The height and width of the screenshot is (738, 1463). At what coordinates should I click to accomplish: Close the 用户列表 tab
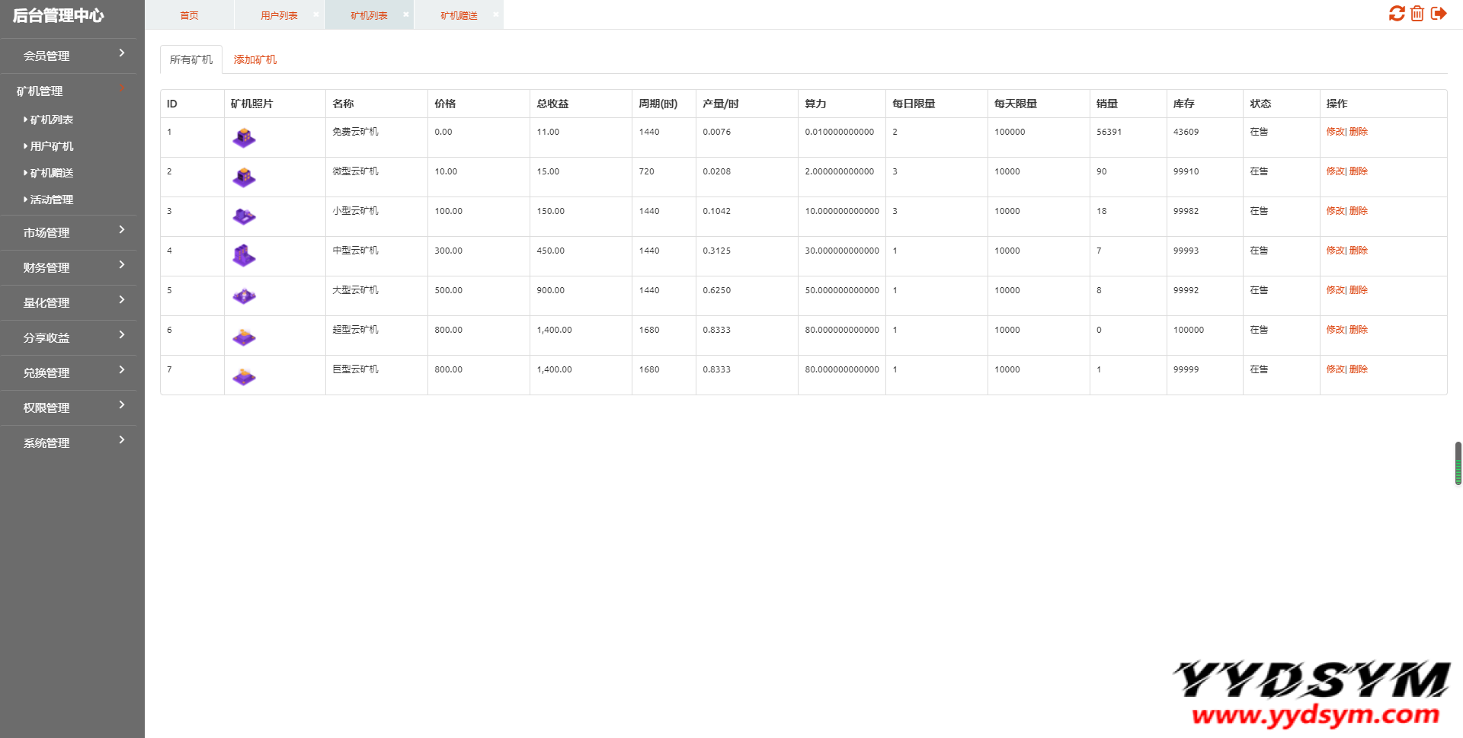pyautogui.click(x=316, y=14)
